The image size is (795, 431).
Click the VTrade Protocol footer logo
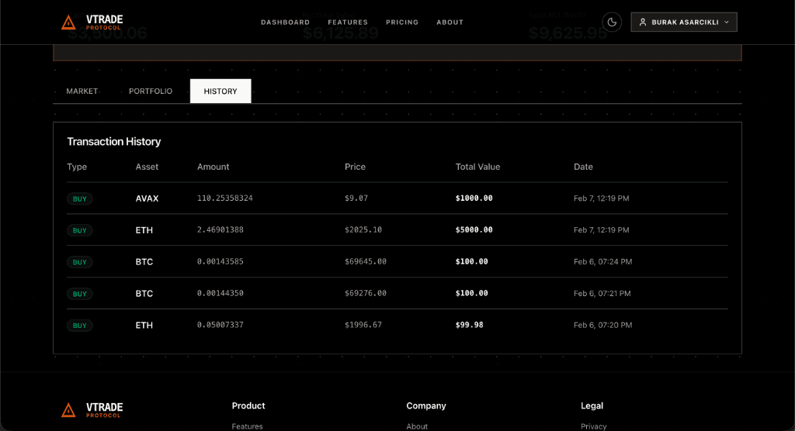[92, 410]
